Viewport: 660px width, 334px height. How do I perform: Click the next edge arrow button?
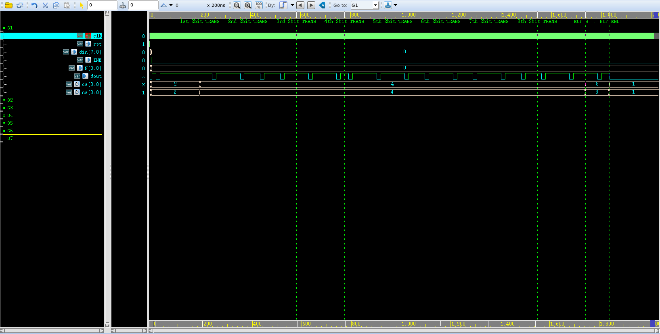[311, 5]
